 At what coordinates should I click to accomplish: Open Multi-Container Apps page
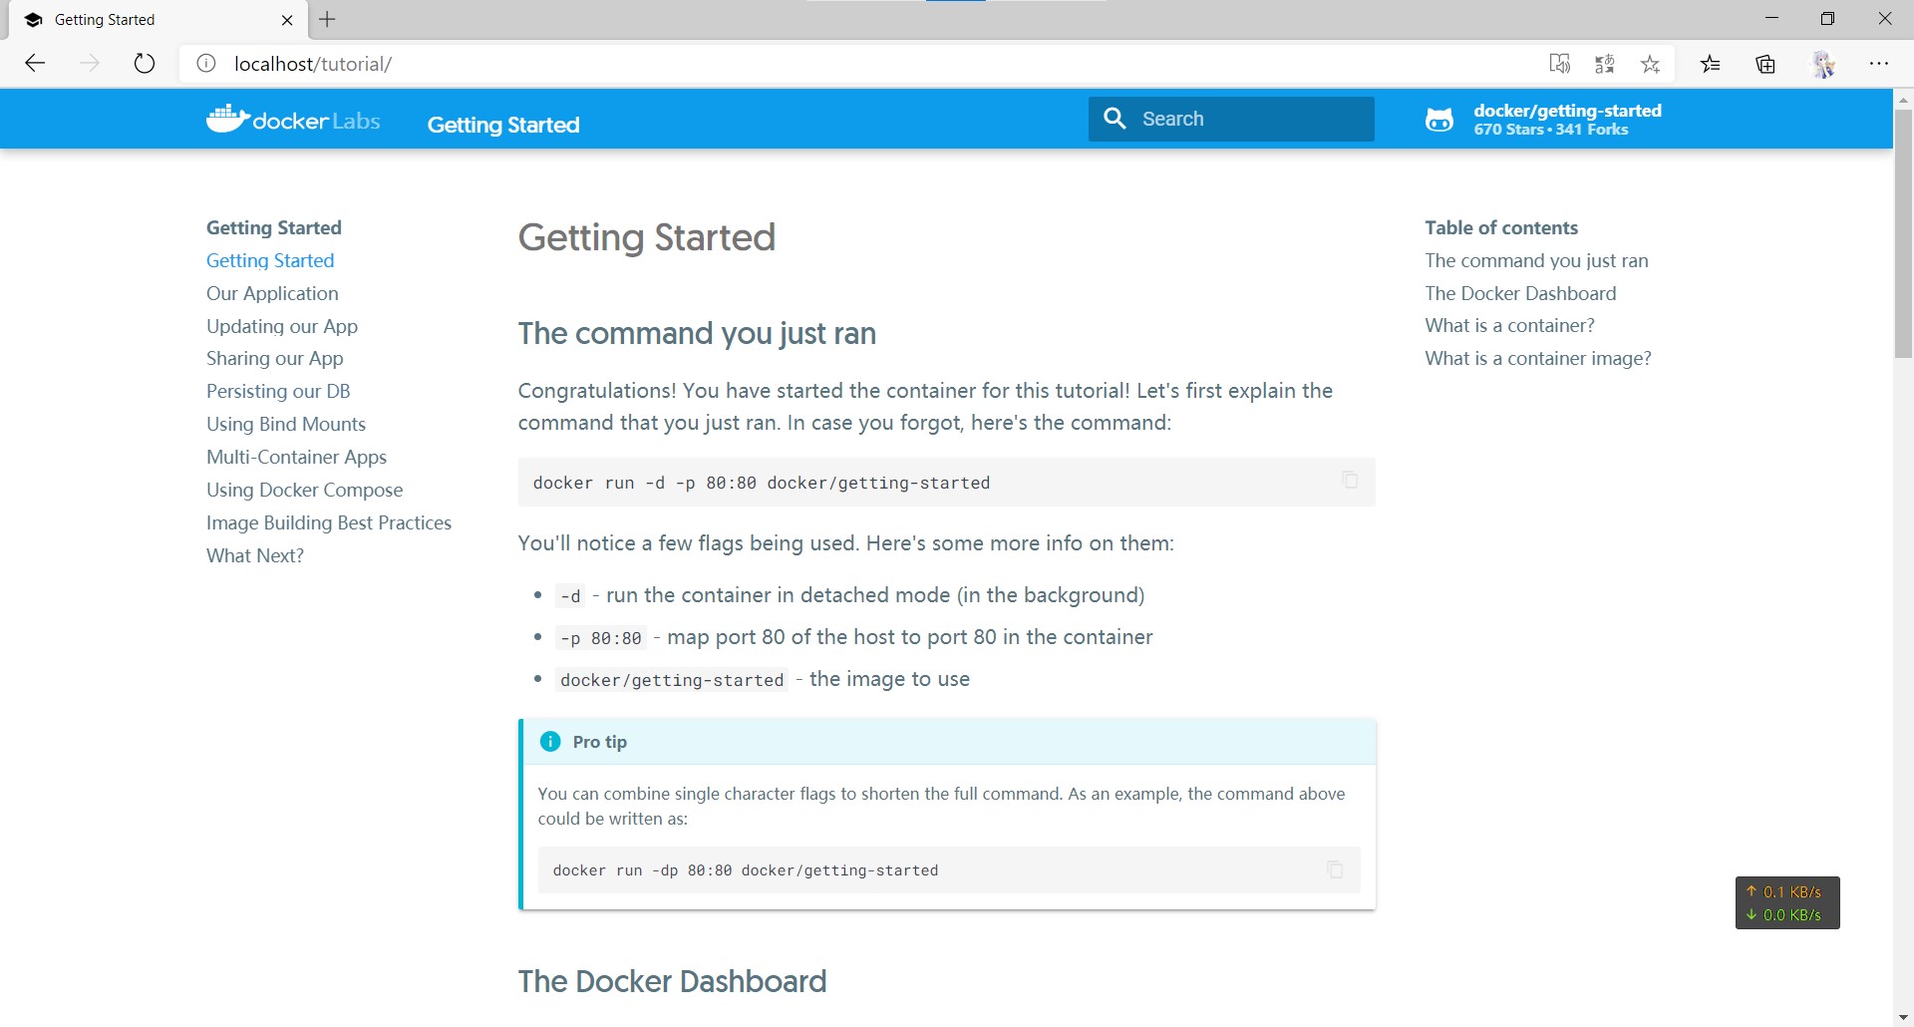coord(297,457)
